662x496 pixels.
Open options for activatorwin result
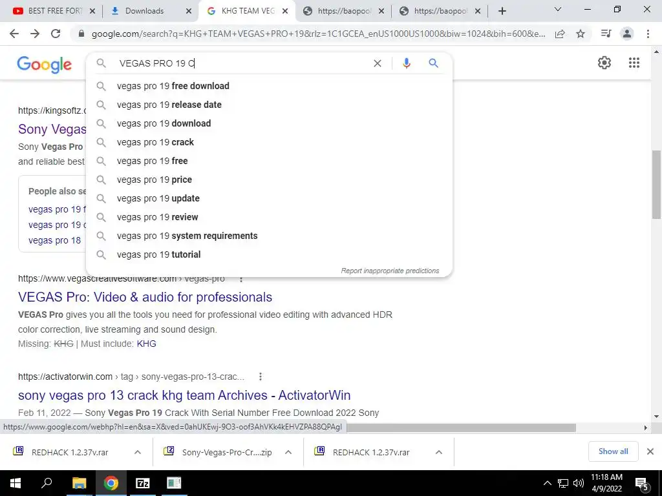click(261, 377)
